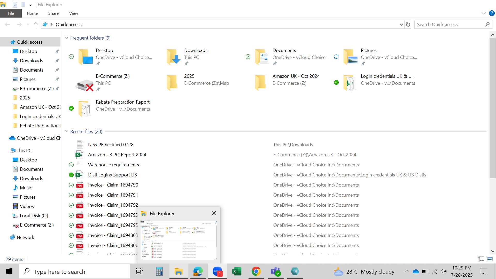This screenshot has height=279, width=496.
Task: Open Excel from the taskbar
Action: pyautogui.click(x=237, y=272)
